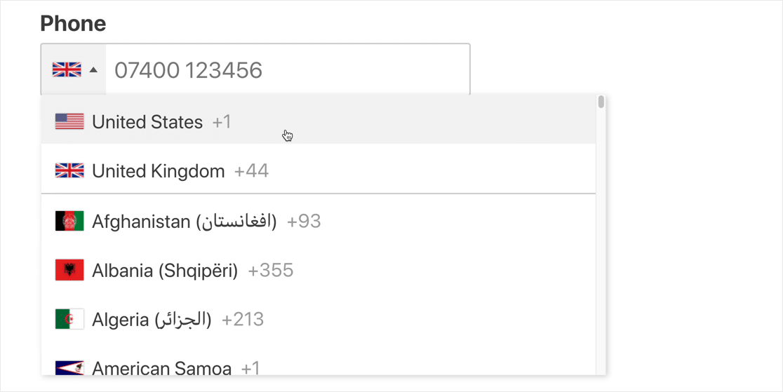Click the +1 dial code for United States
This screenshot has height=392, width=783.
point(222,122)
